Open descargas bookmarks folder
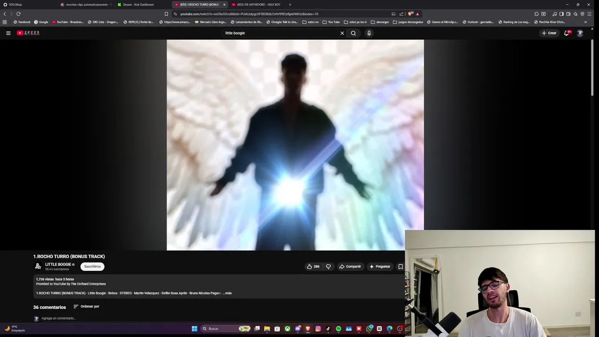The height and width of the screenshot is (337, 599). click(380, 22)
